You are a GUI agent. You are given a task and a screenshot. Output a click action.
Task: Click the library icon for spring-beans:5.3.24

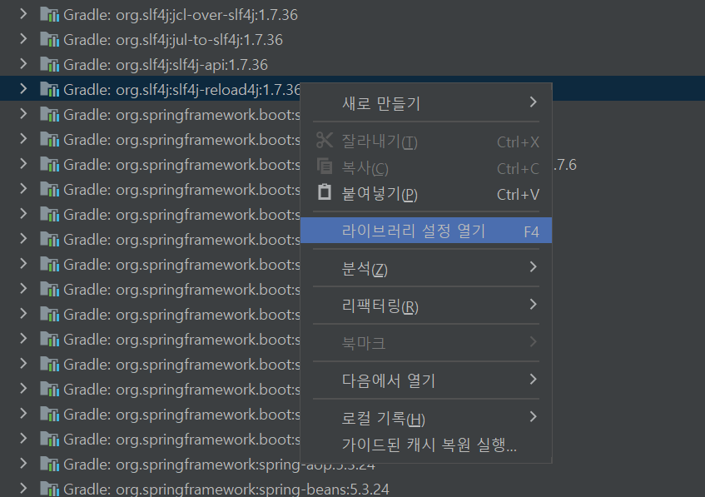click(50, 489)
